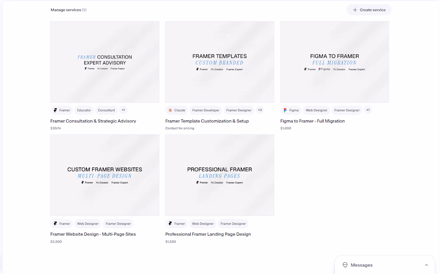This screenshot has width=440, height=274.
Task: Expand +1 tags on Figma to Framer service
Action: coord(368,110)
